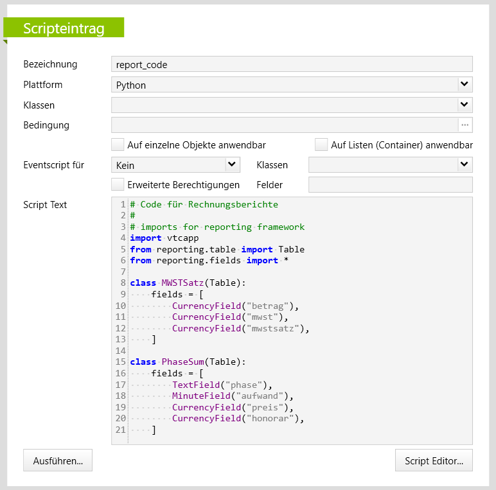
Task: Click the first comment line in script
Action: point(204,204)
